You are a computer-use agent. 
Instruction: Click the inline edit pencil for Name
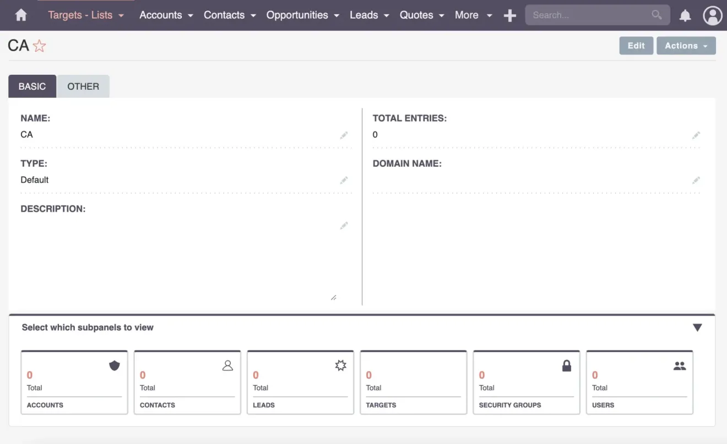click(344, 135)
